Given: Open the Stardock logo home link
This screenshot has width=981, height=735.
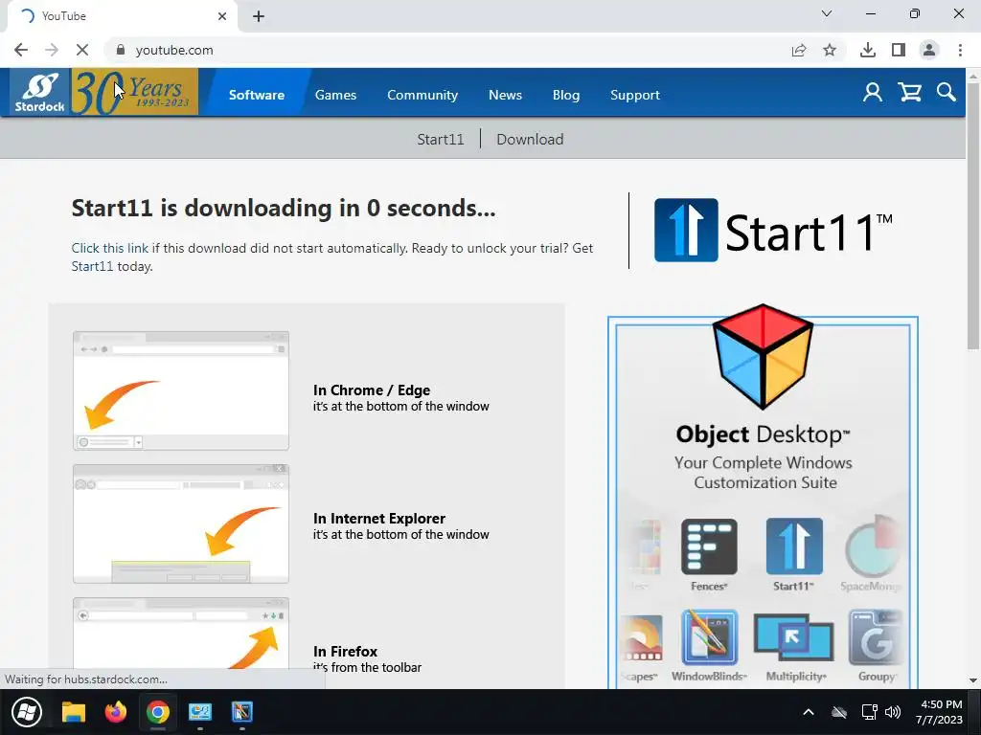Looking at the screenshot, I should [39, 93].
